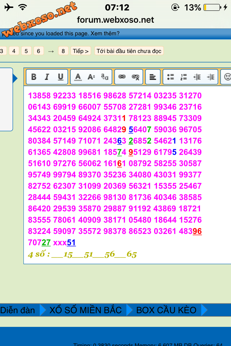Open the Diễn đàn breadcrumb
231x346 pixels.
18,310
